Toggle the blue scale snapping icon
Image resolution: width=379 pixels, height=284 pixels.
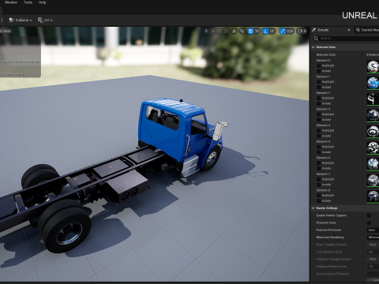(x=283, y=31)
